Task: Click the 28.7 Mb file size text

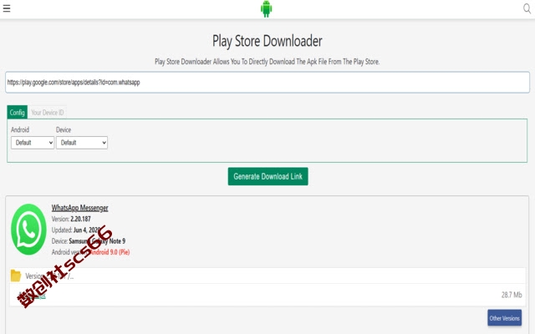Action: tap(512, 295)
